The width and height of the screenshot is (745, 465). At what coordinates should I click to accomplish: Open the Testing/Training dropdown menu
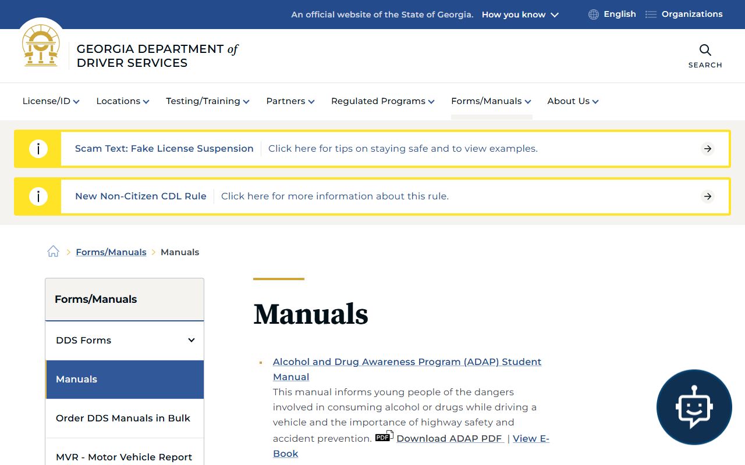pyautogui.click(x=207, y=101)
